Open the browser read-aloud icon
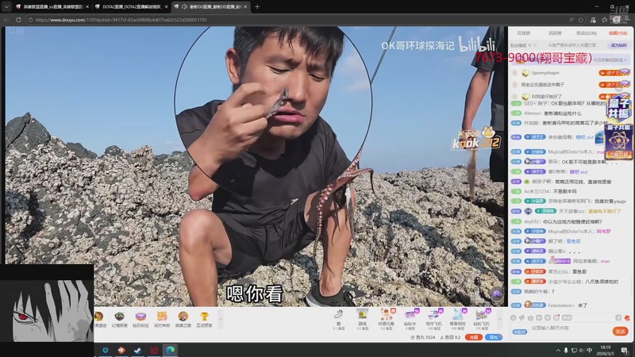Screen dimensions: 635x357 click(571, 19)
